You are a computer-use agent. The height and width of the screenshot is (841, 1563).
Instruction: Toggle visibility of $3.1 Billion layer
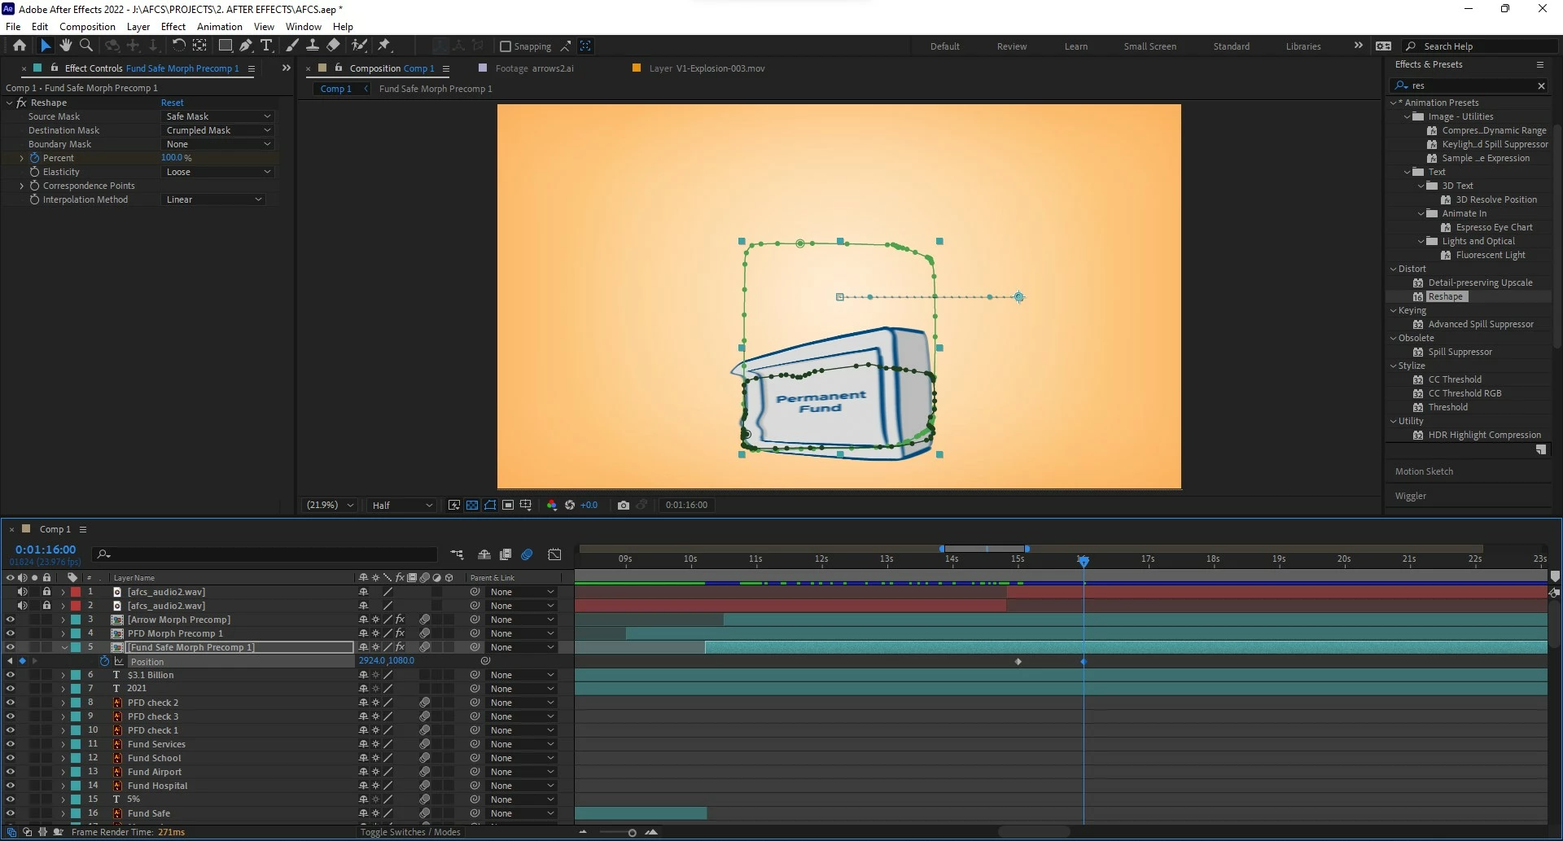tap(11, 675)
